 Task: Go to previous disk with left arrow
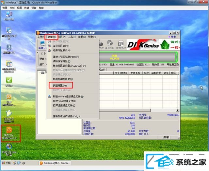[x=41, y=54]
